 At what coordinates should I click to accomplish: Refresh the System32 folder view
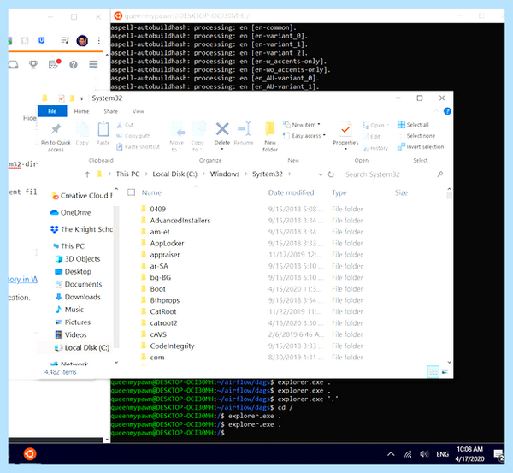[331, 174]
